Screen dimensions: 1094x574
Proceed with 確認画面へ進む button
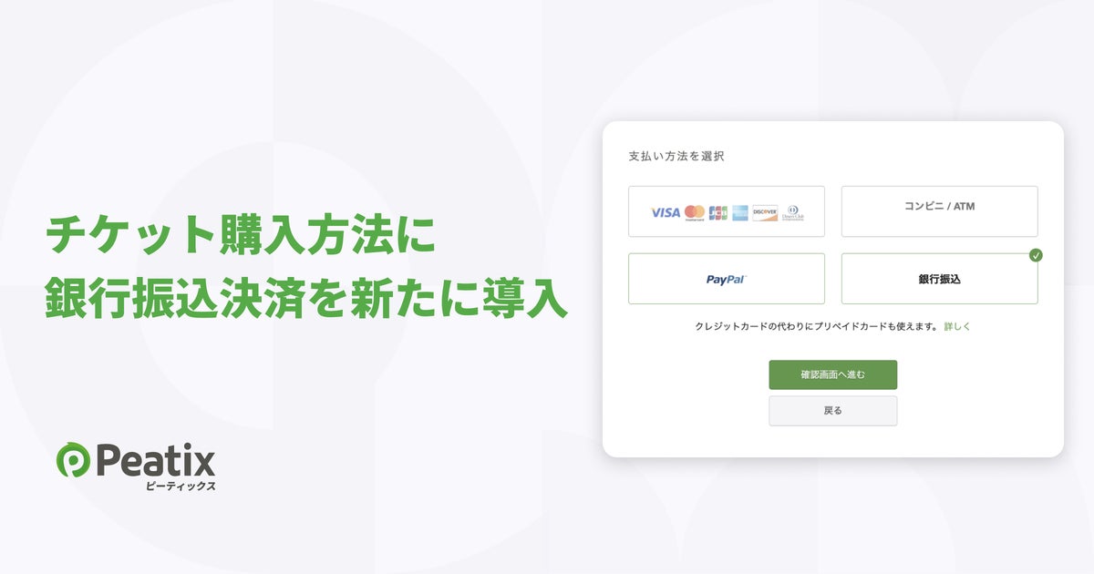click(x=832, y=374)
